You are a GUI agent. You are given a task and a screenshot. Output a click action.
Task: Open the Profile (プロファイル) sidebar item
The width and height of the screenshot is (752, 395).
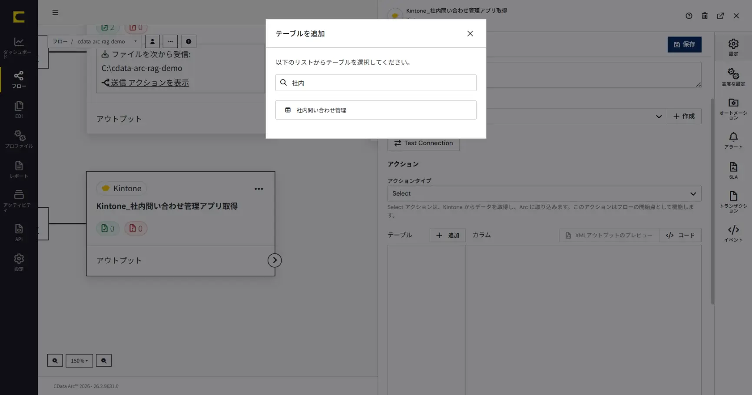(x=19, y=139)
